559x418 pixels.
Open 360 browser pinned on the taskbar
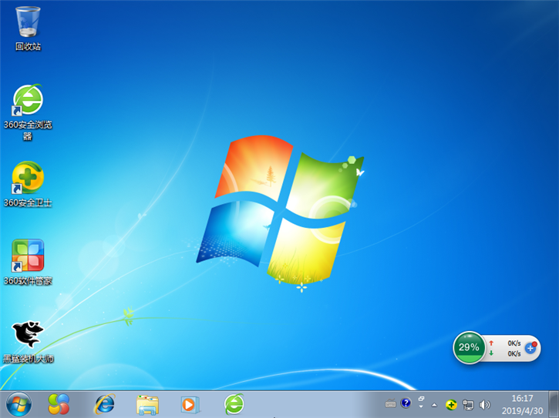[234, 403]
